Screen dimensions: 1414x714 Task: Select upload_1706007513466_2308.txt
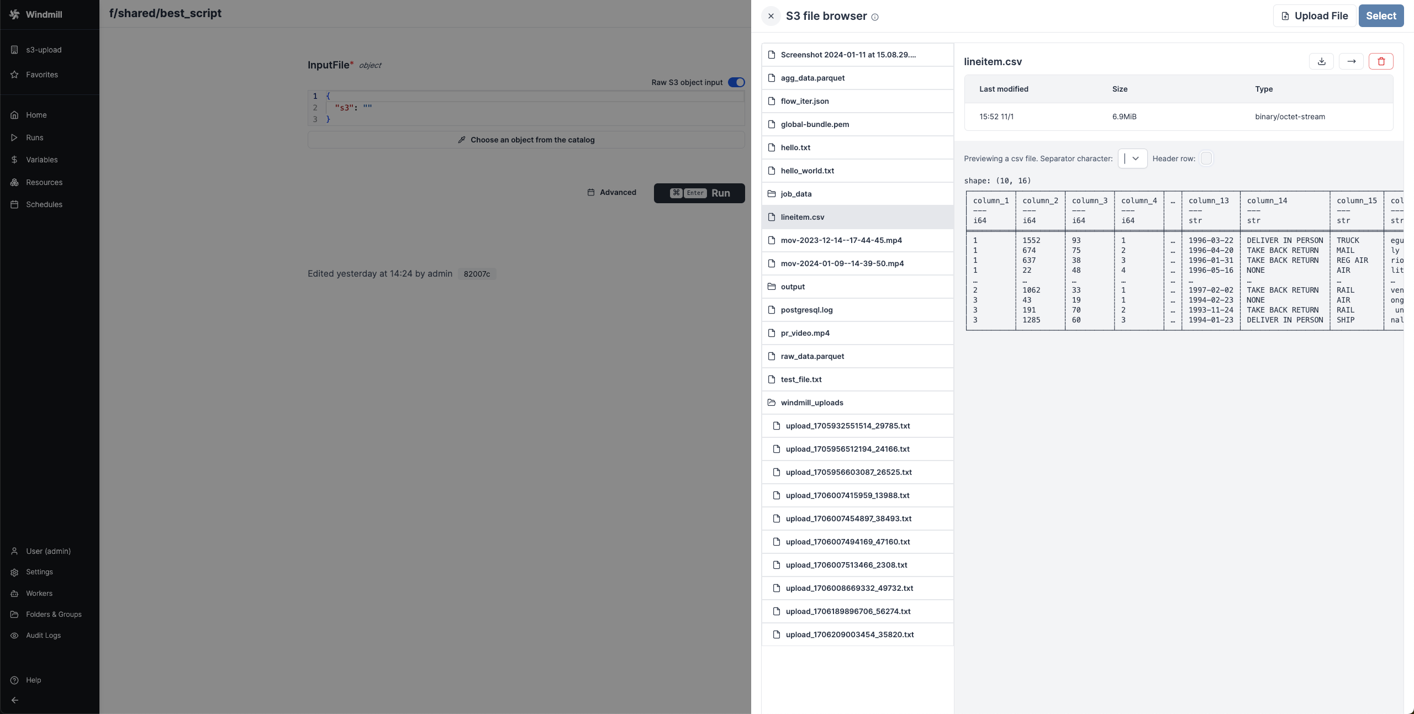(x=857, y=565)
